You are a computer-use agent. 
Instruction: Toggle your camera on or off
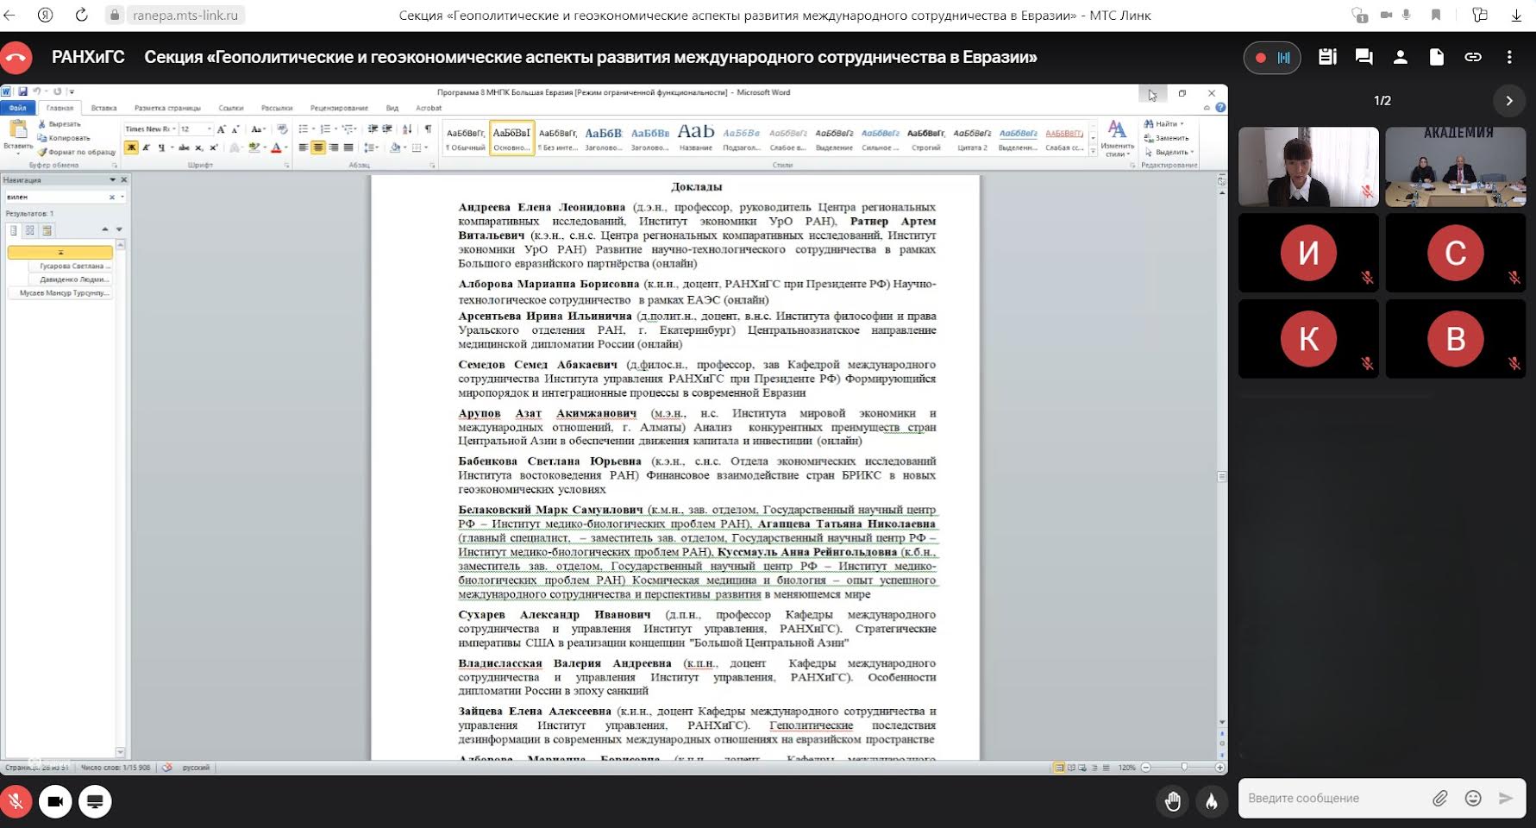[x=55, y=801]
